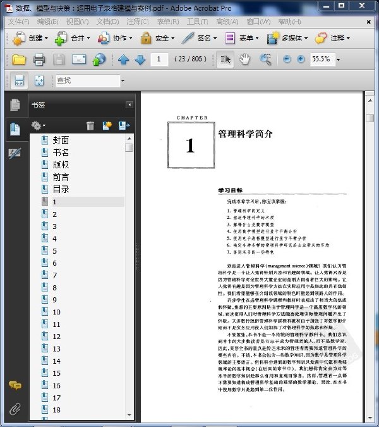
Task: Click the bookmarks list scrollbar thumb
Action: [x=129, y=147]
